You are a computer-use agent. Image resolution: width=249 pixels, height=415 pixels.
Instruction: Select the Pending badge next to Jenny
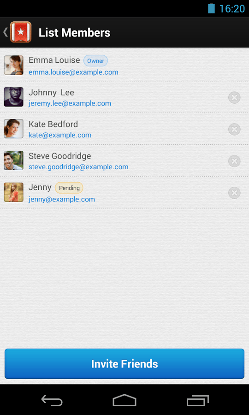pos(69,188)
